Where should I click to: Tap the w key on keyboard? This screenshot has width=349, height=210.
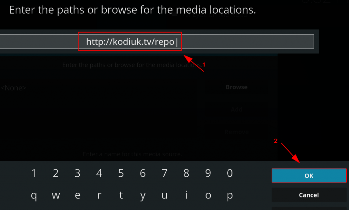coord(56,195)
